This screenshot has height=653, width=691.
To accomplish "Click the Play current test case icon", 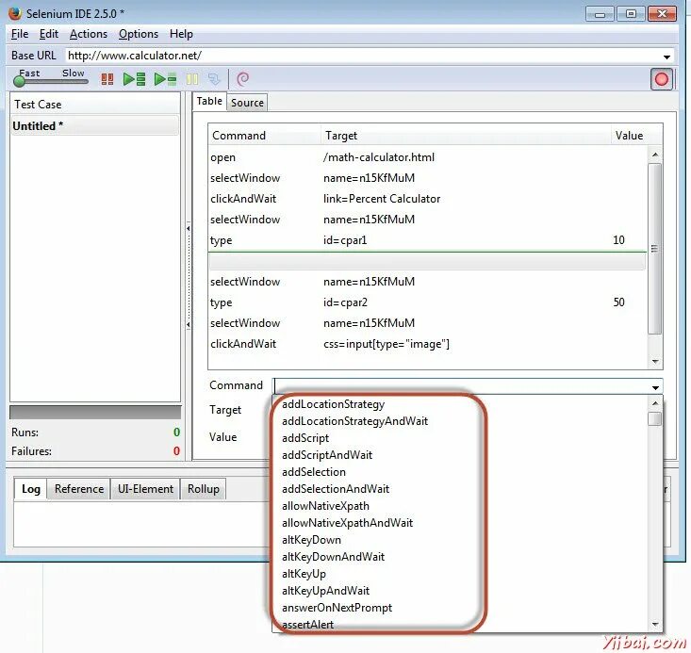I will tap(166, 79).
